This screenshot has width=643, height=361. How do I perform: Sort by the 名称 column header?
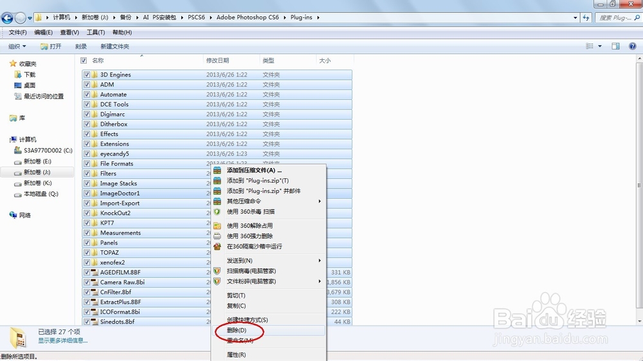(x=98, y=60)
